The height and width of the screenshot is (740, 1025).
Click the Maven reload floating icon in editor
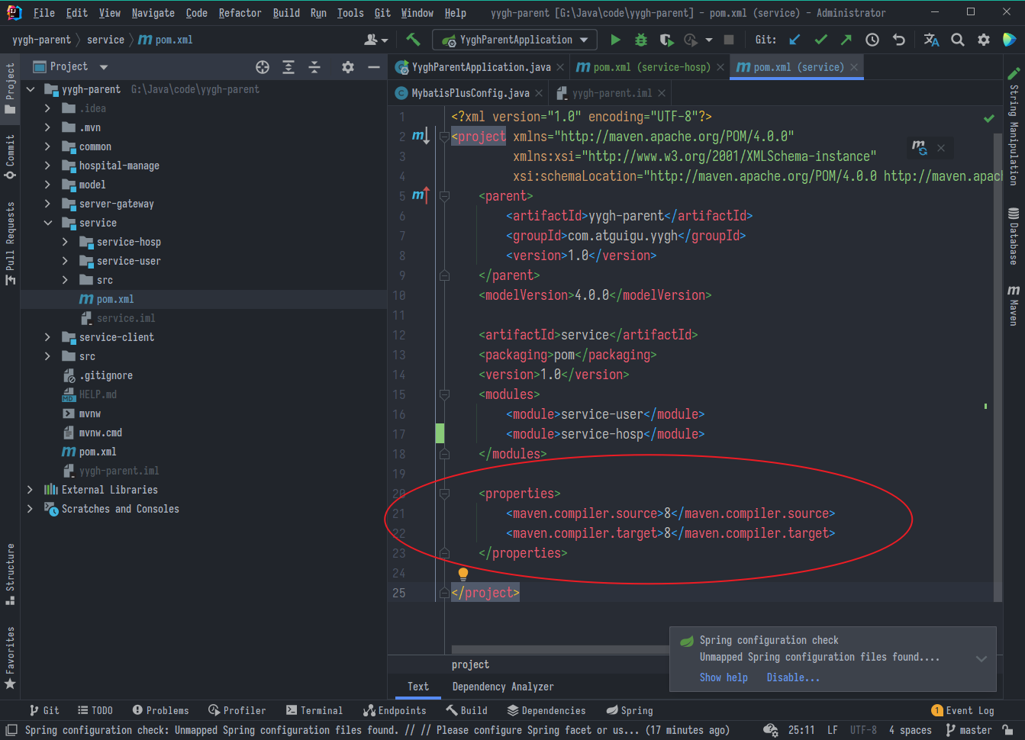click(919, 147)
